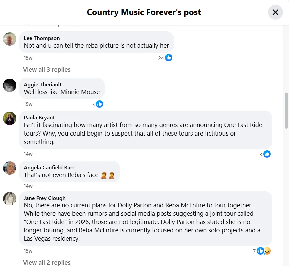Image resolution: width=289 pixels, height=266 pixels.
Task: Click the 15w timestamp on Lee Thompson's comment
Action: tap(28, 58)
